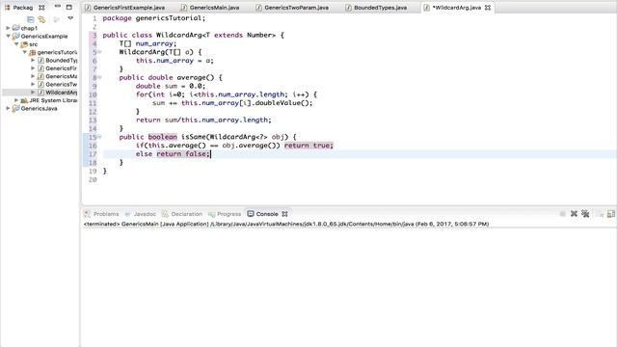Place cursor on package genericsTutorial line
The height and width of the screenshot is (347, 617).
(154, 18)
